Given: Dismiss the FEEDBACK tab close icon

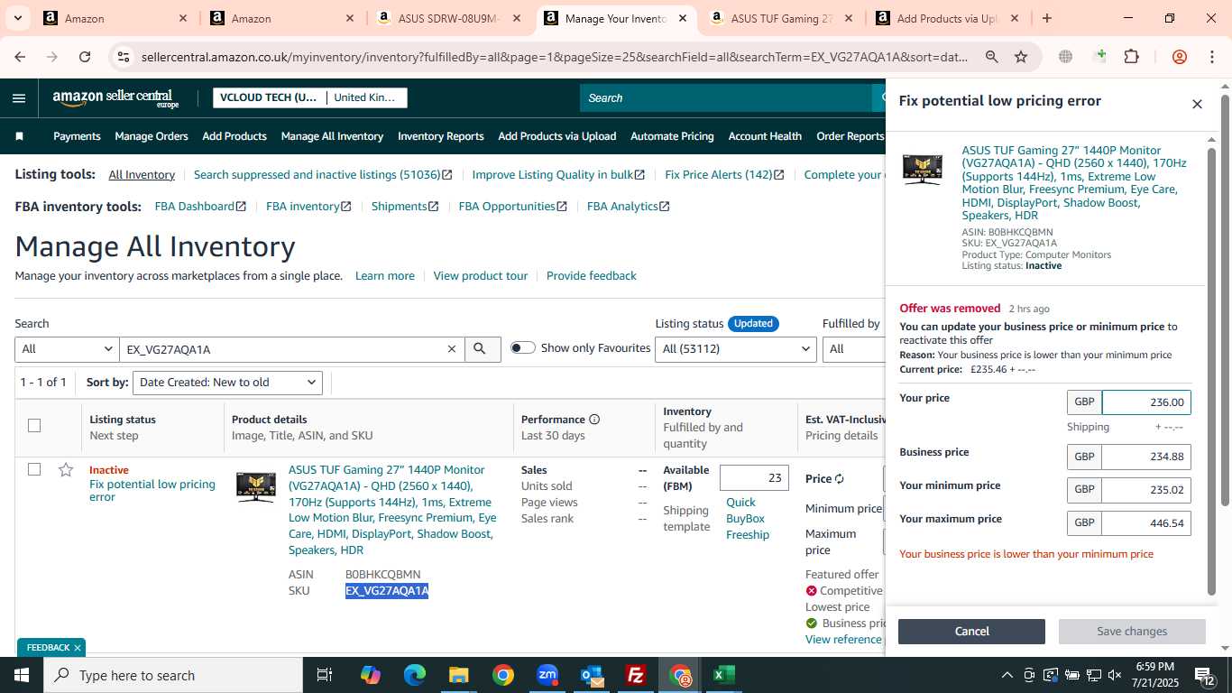Looking at the screenshot, I should click(x=78, y=648).
